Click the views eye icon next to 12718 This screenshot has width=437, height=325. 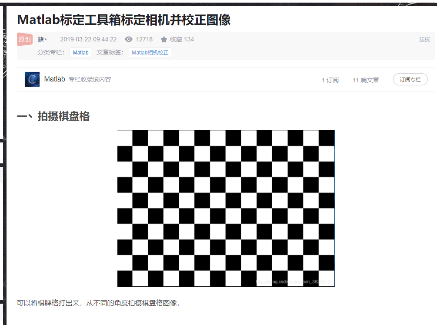tap(128, 39)
